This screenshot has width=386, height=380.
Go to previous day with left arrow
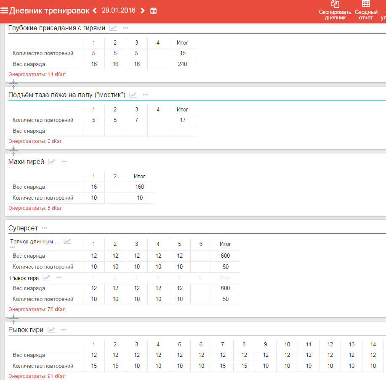95,11
